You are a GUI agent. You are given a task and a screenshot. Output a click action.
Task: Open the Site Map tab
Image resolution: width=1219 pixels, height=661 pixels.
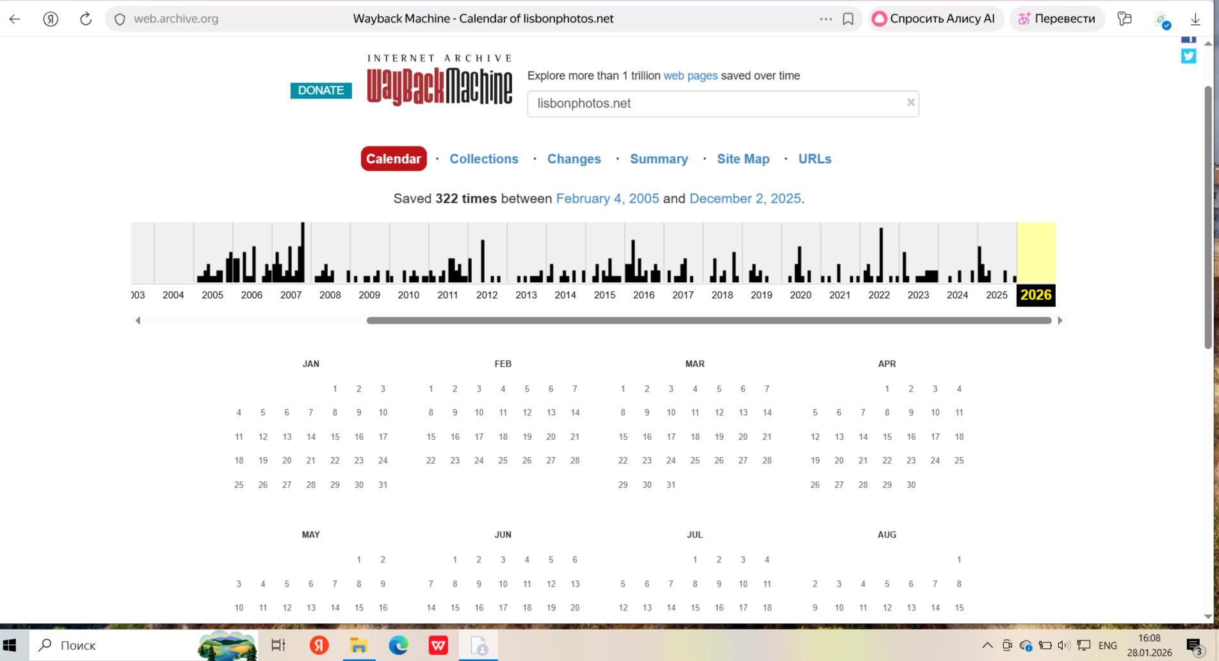click(743, 159)
